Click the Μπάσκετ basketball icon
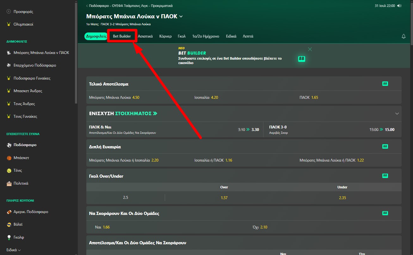Viewport: 413px width, 255px height. tap(9, 158)
